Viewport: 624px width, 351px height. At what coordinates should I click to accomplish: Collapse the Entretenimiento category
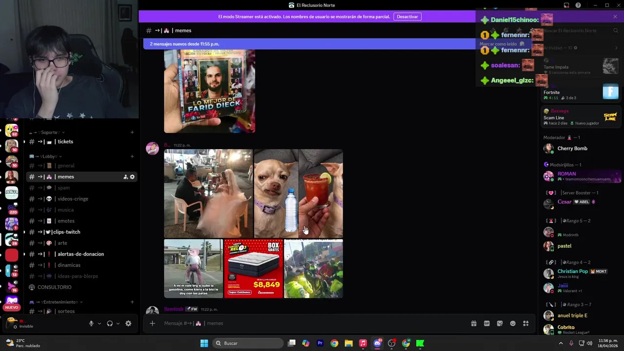(x=56, y=302)
